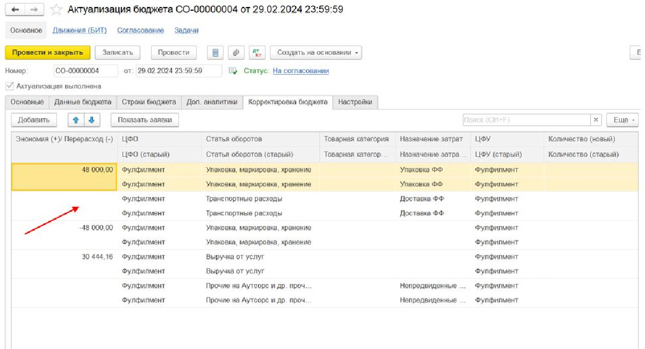Image resolution: width=645 pixels, height=349 pixels.
Task: Click the Статья оборотов column header
Action: point(261,139)
